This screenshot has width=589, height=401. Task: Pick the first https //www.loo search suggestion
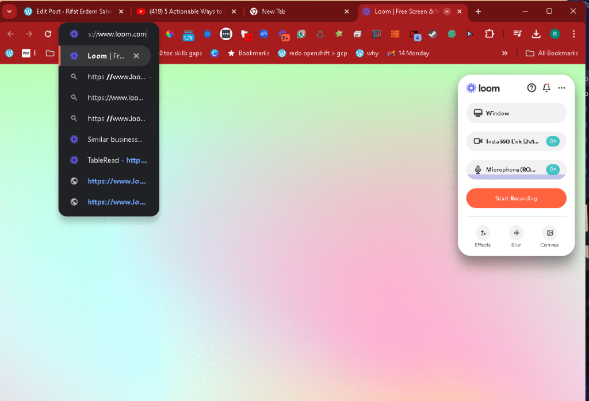[109, 77]
